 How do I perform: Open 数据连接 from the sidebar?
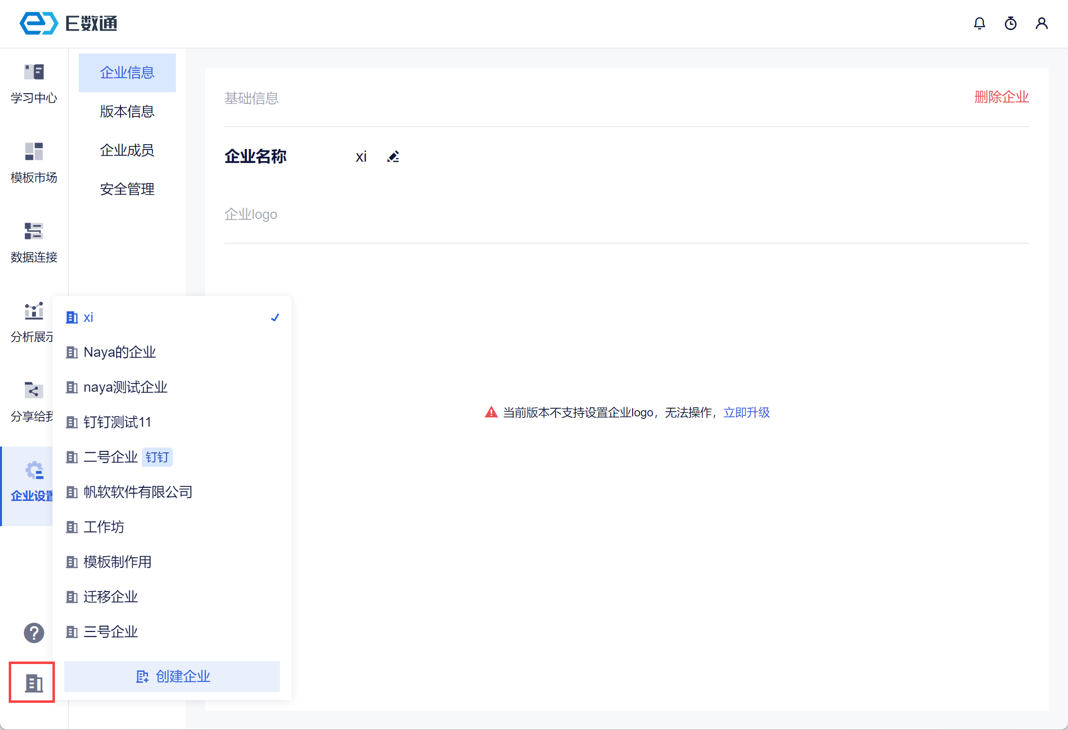(34, 243)
